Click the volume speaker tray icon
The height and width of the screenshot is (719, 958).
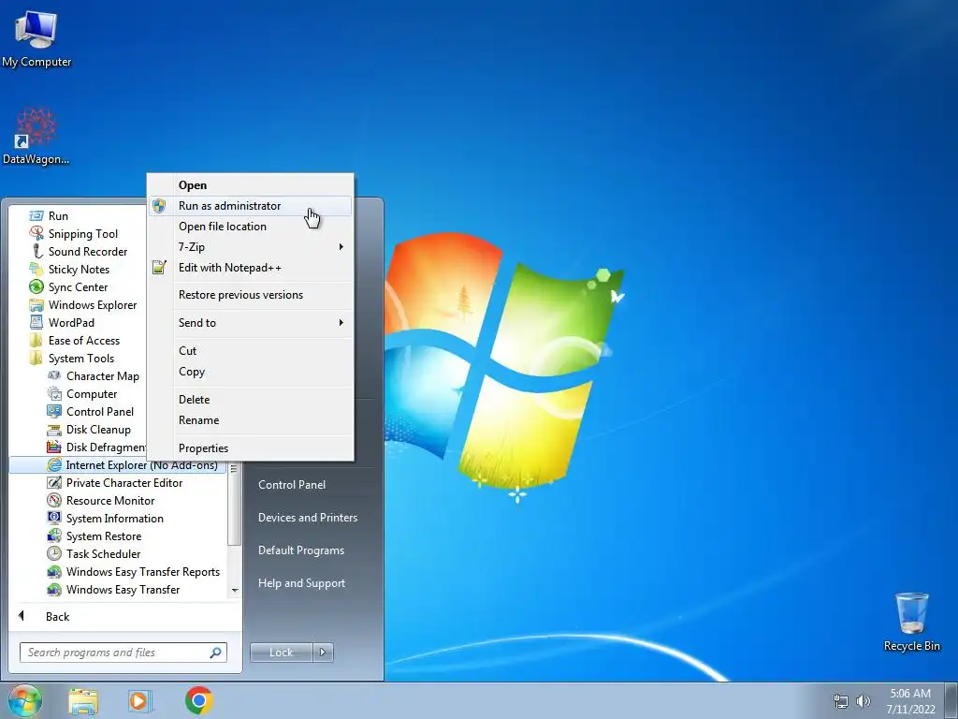point(864,701)
